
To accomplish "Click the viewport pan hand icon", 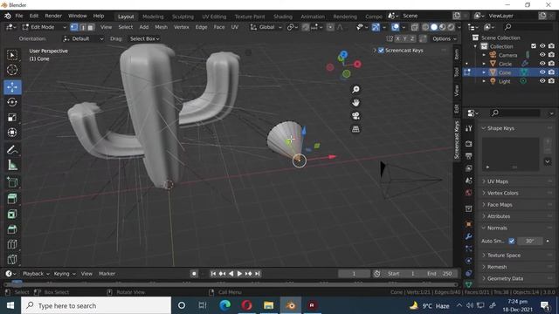I will 355,103.
